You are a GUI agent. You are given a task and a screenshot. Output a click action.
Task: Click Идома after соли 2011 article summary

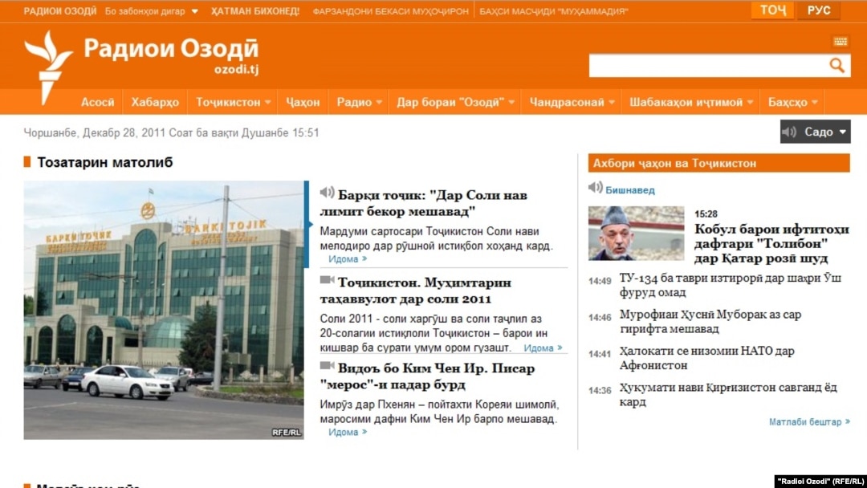pos(543,348)
